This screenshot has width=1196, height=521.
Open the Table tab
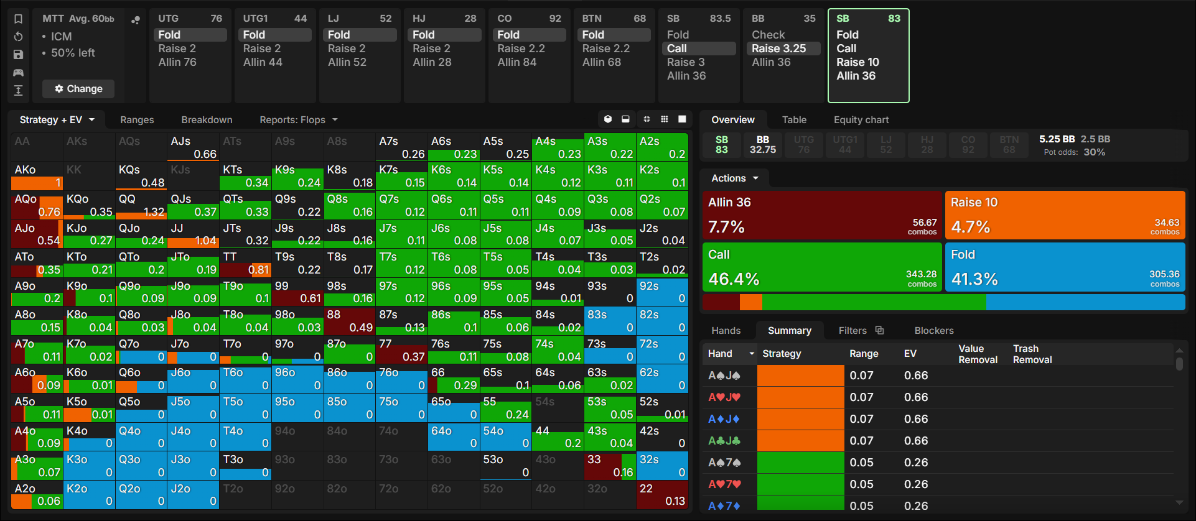pyautogui.click(x=794, y=120)
